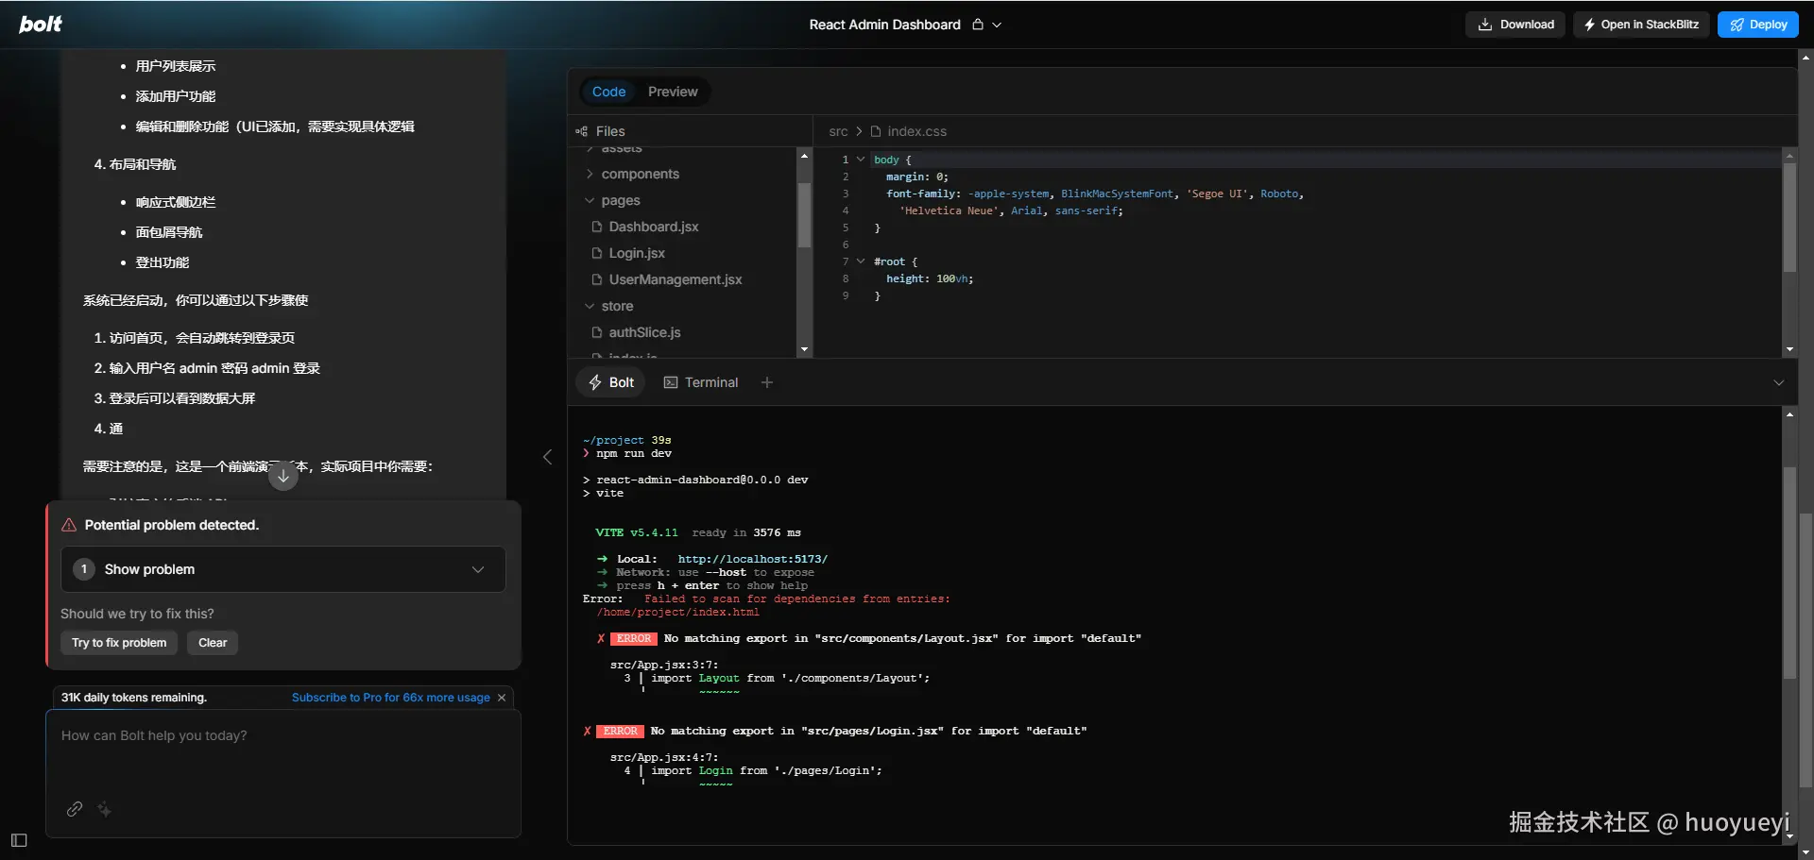The image size is (1814, 860).
Task: Open the Terminal tab
Action: pyautogui.click(x=701, y=382)
